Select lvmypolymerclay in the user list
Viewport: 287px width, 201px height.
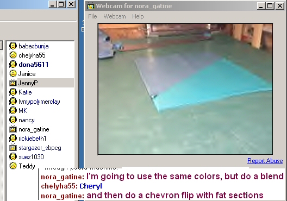[39, 102]
